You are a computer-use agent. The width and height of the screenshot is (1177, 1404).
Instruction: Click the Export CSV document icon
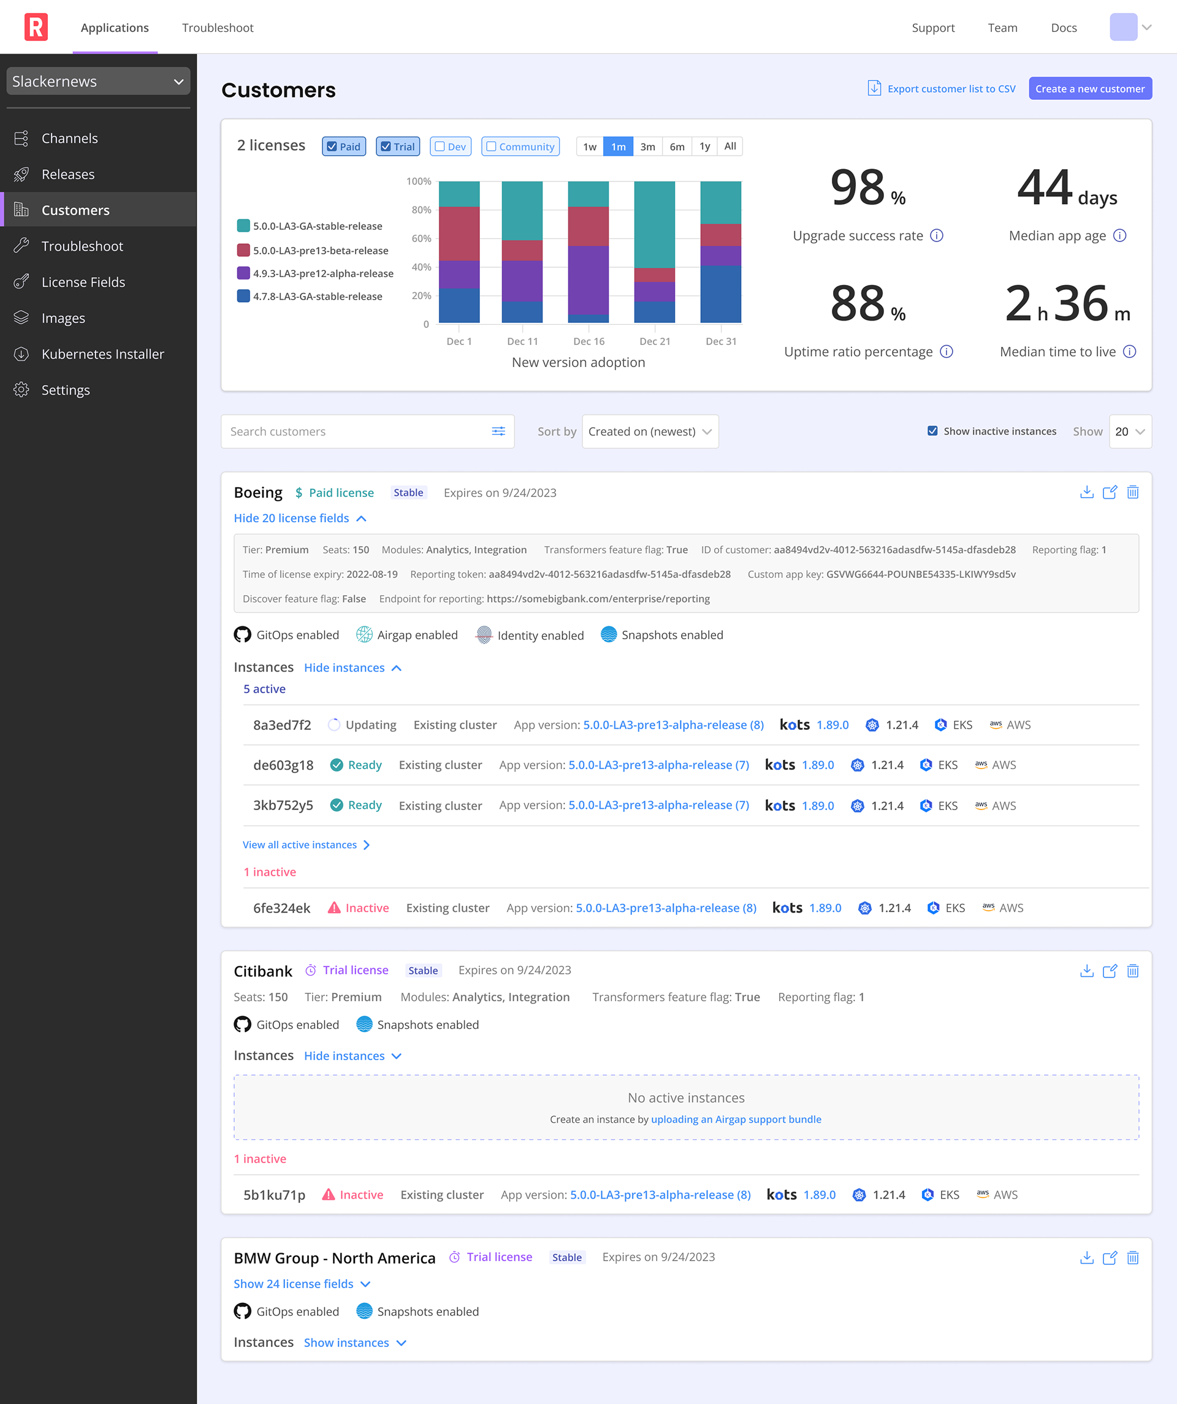click(874, 88)
